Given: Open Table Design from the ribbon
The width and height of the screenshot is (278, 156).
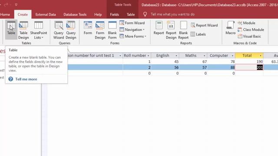Looking at the screenshot, I should (23, 30).
